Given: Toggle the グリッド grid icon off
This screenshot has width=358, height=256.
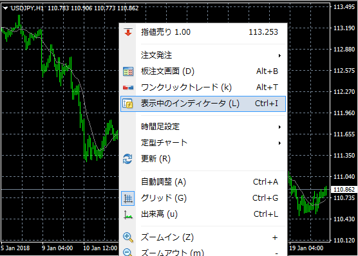Looking at the screenshot, I should click(x=128, y=199).
